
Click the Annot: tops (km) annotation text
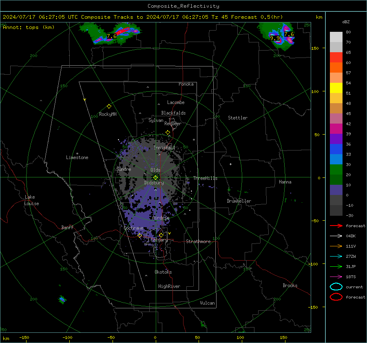coord(29,27)
